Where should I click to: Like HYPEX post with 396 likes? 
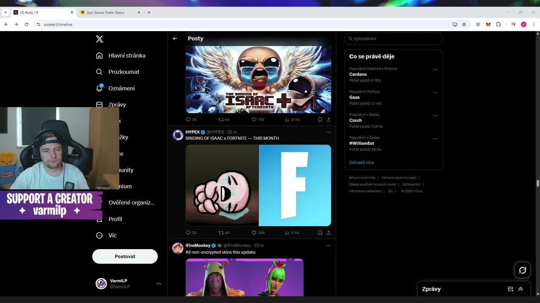click(x=258, y=233)
